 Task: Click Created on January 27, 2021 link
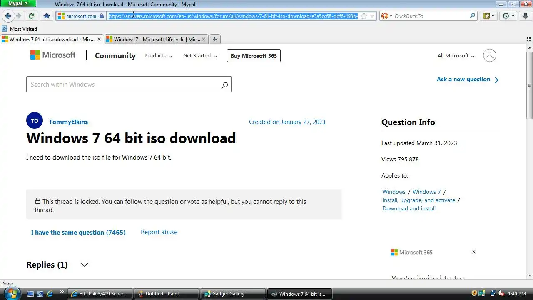[x=287, y=122]
